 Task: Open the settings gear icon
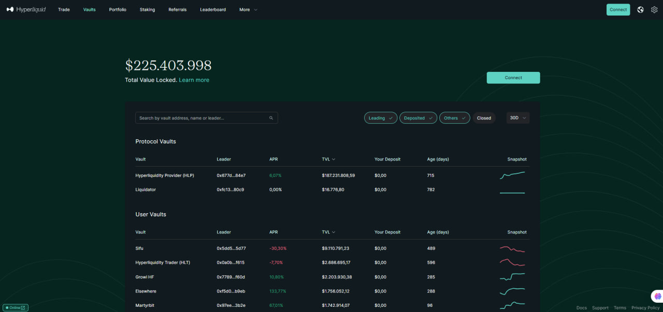[x=654, y=9]
